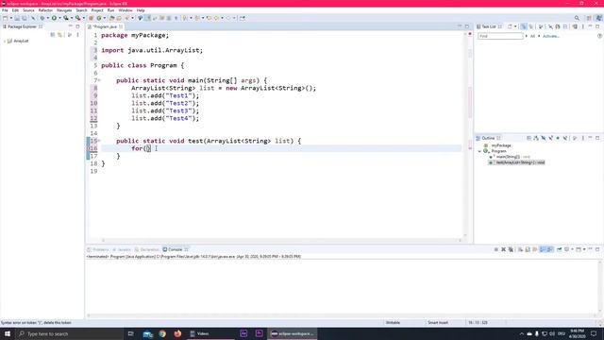Click the Debug bug icon in the toolbar

(42, 18)
